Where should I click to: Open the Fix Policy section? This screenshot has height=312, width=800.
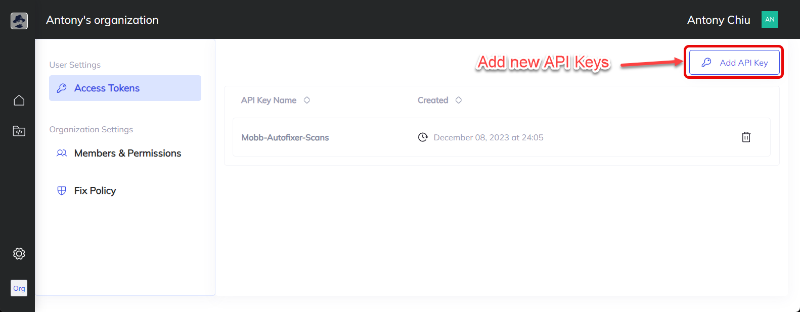coord(95,190)
